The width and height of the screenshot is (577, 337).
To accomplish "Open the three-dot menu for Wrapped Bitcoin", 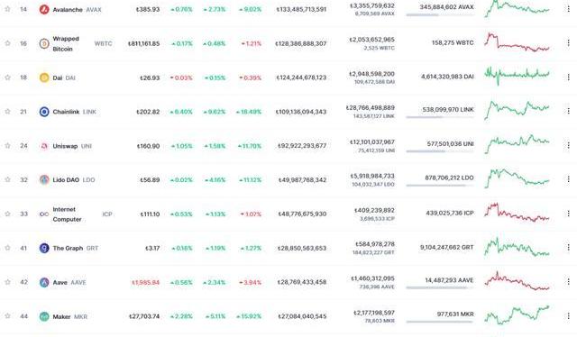I will point(568,43).
